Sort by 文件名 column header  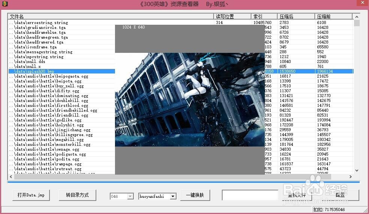coord(111,16)
